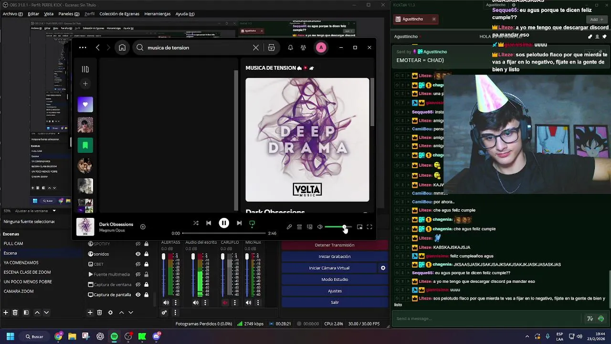Toggle visibility of CBET source

[138, 264]
